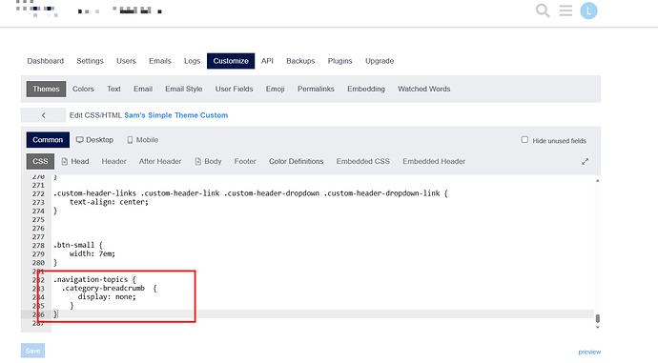Open the Logs admin tab
This screenshot has width=658, height=363.
pos(193,61)
